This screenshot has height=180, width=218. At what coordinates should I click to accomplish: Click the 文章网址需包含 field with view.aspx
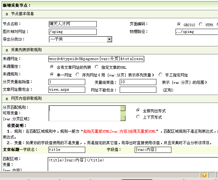[x=67, y=90]
